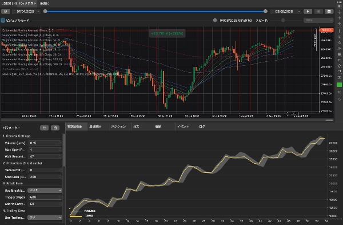Click the US100 h1 symbol label
Viewport: 343px width, 225px height.
9,3
